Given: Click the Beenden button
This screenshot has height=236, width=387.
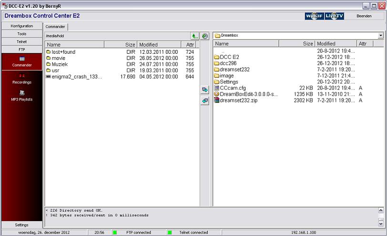Looking at the screenshot, I should point(364,16).
